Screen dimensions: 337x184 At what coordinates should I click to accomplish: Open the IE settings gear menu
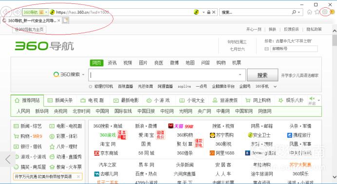[x=325, y=12]
